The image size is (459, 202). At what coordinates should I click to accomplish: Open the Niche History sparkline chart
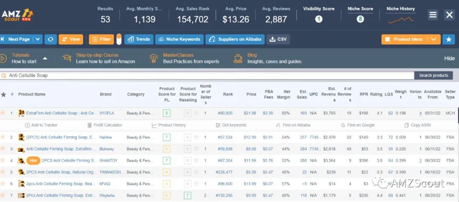401,20
